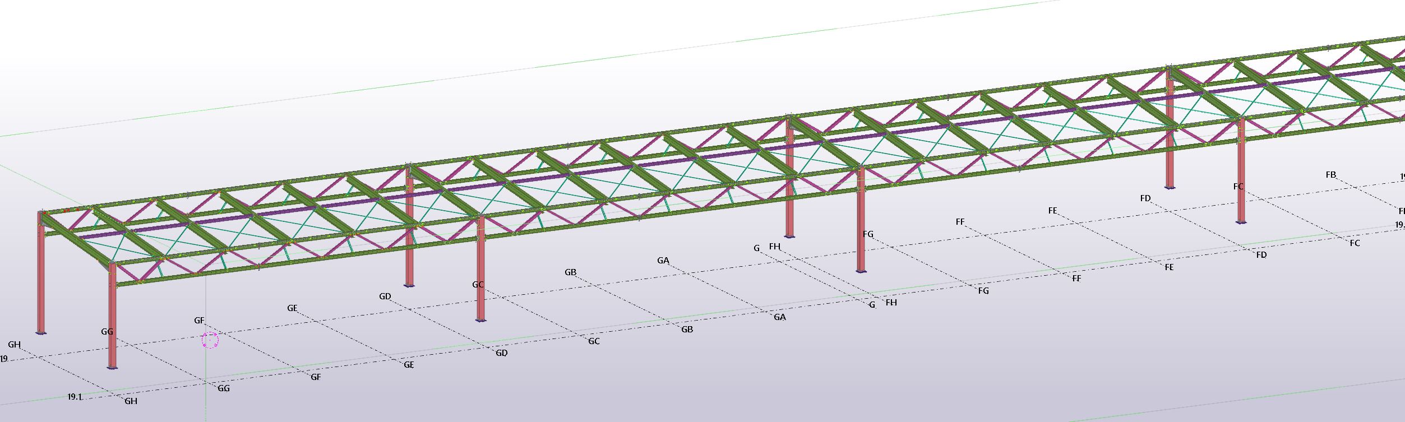Screen dimensions: 1405x422
Task: Click the upper "FE" grid label
Action: [1052, 211]
